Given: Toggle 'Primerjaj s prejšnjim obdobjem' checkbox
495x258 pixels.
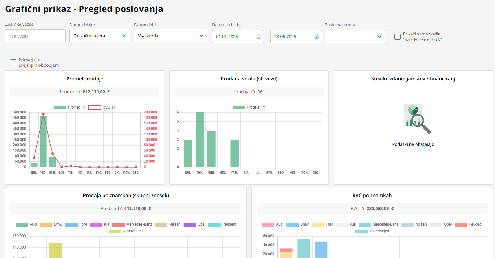Looking at the screenshot, I should 13,62.
